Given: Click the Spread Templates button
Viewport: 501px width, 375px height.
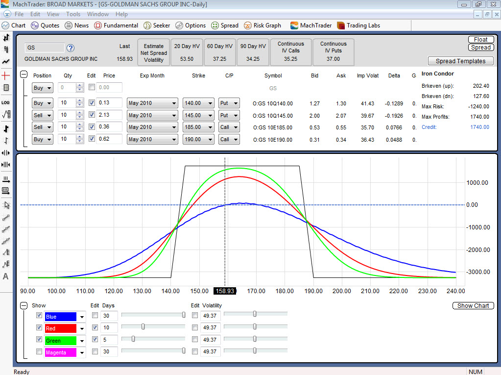Looking at the screenshot, I should pos(460,61).
